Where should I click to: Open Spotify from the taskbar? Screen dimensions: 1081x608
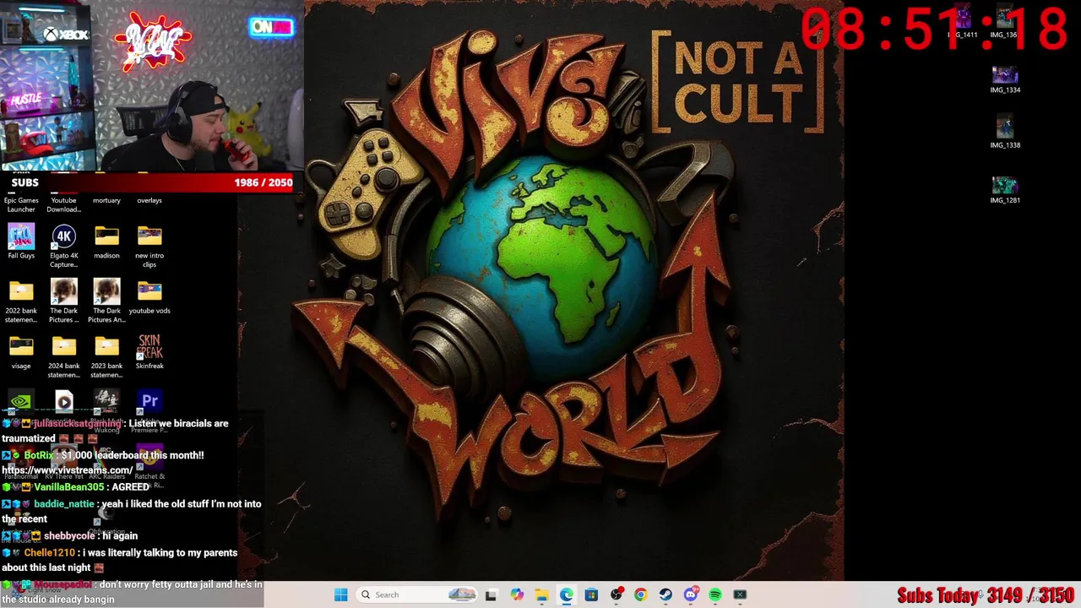[x=715, y=594]
